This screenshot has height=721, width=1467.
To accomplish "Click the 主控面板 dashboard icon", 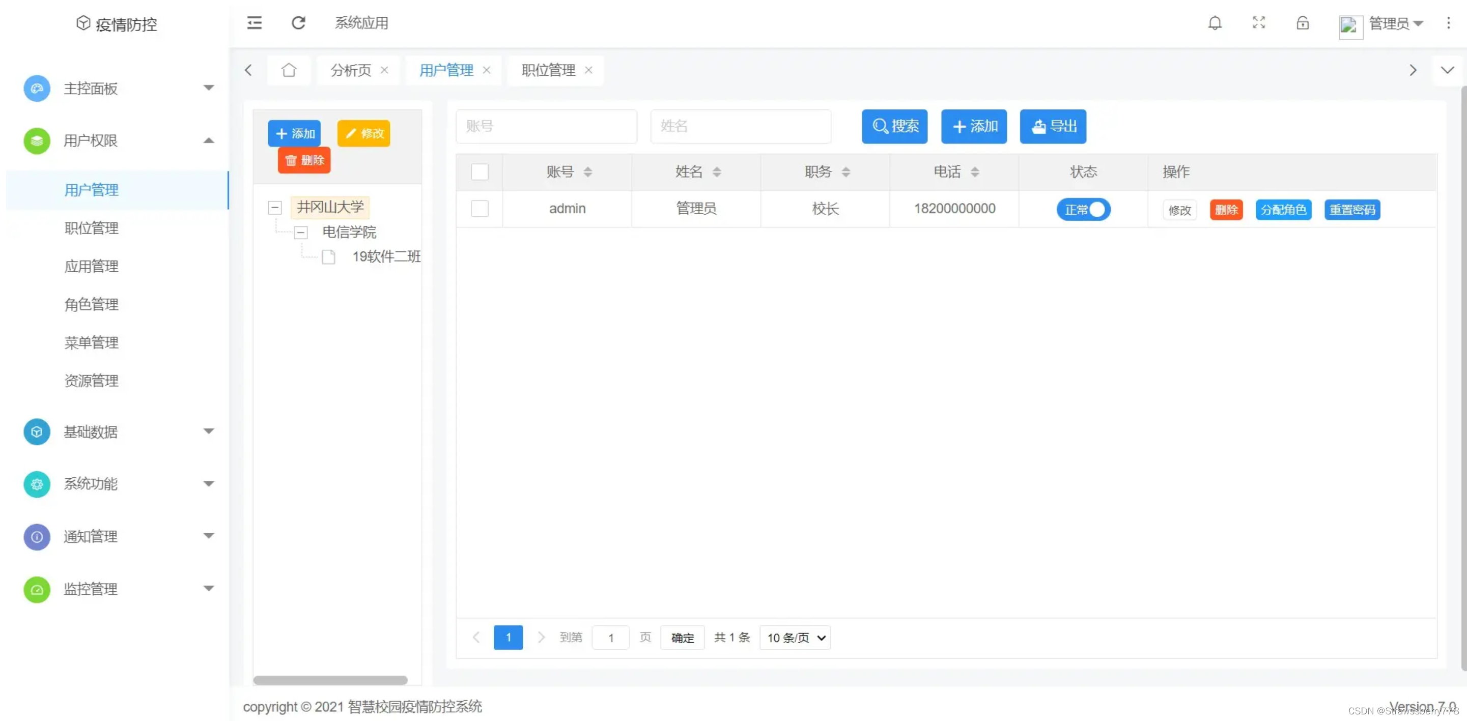I will (37, 88).
